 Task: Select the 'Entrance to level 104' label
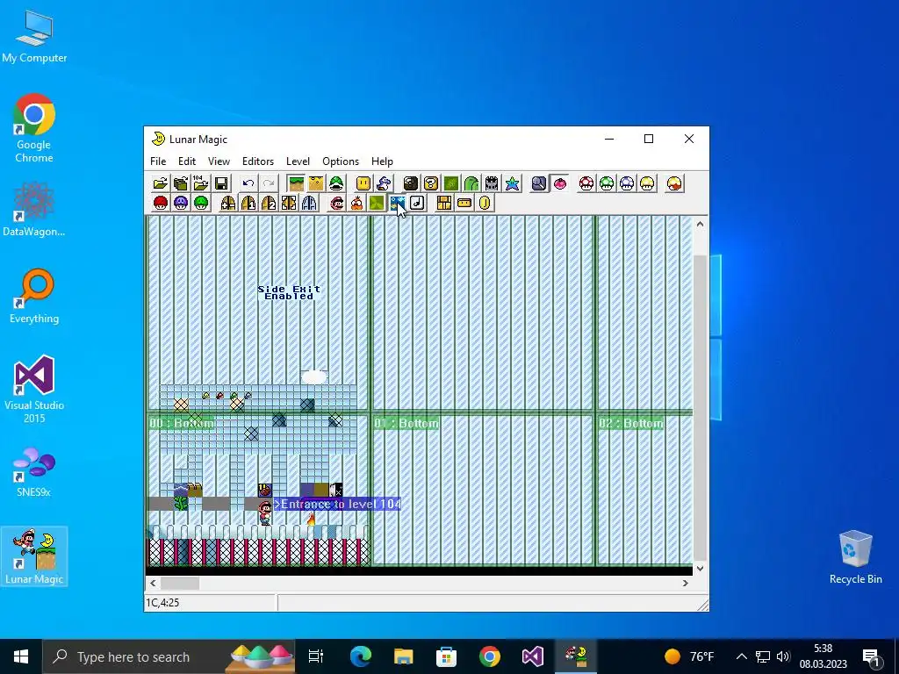[x=337, y=505]
